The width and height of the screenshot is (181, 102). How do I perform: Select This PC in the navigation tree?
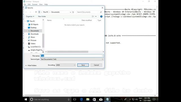(32, 21)
